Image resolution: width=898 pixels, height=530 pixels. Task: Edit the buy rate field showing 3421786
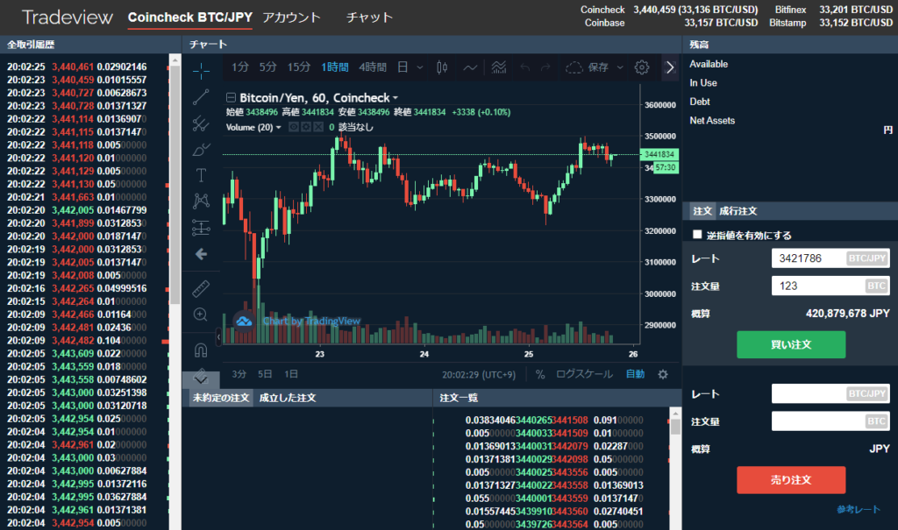(830, 258)
